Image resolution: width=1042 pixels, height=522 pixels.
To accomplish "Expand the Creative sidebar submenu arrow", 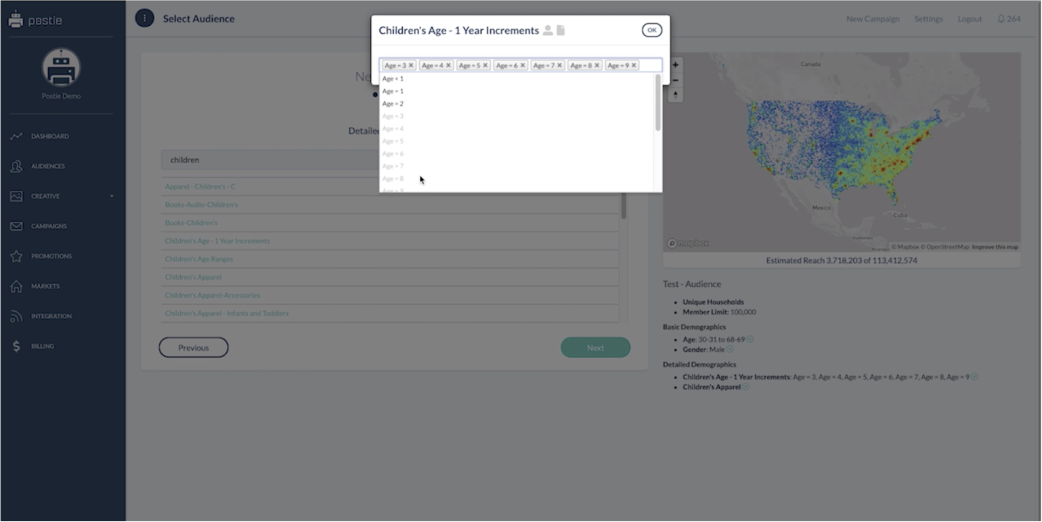I will [112, 196].
